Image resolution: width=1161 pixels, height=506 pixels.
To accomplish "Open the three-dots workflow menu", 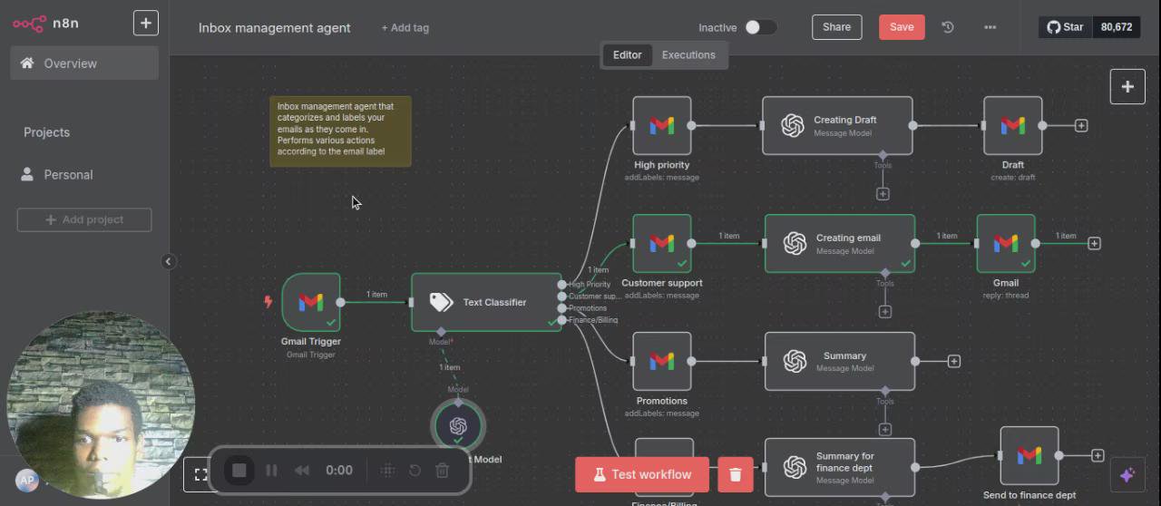I will (990, 27).
